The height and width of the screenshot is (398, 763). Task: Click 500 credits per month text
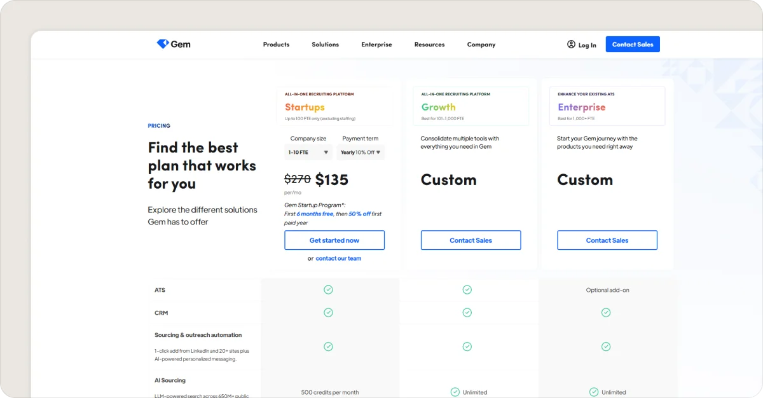tap(330, 392)
